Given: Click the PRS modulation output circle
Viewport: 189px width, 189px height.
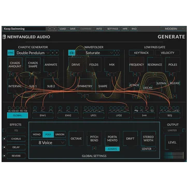Looking at the screenshot, I should tap(21, 108).
